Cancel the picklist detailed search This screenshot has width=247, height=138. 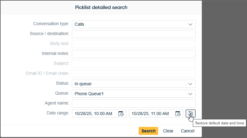coord(188,131)
